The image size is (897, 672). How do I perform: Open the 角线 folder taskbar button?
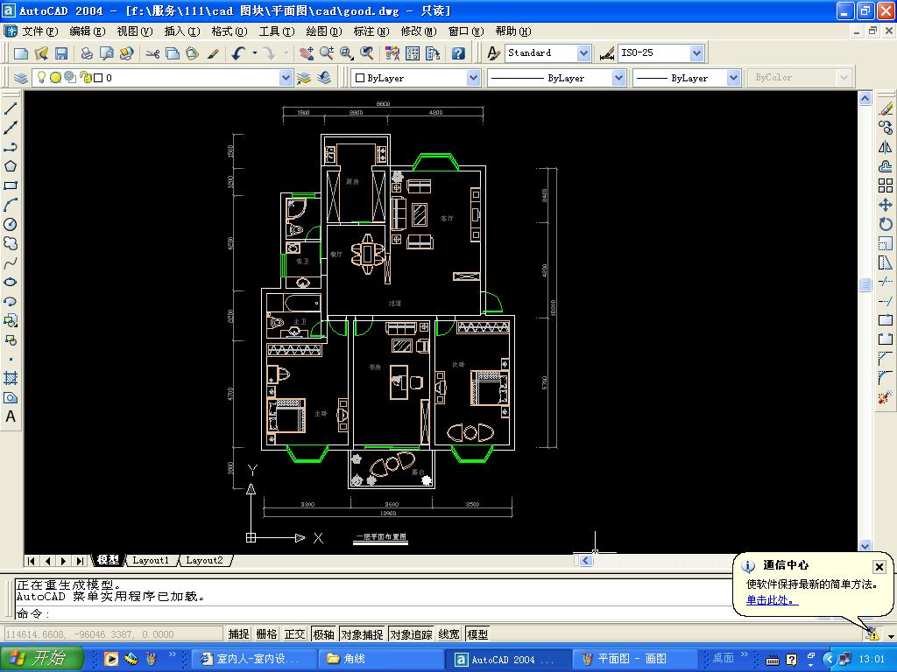(380, 659)
